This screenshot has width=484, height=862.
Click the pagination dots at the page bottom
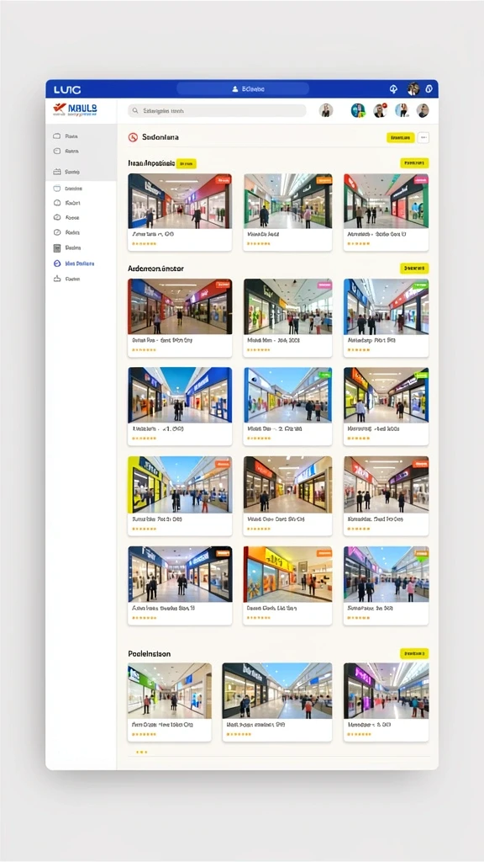click(141, 752)
